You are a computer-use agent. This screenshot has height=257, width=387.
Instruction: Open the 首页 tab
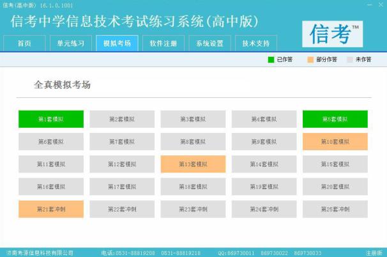pyautogui.click(x=24, y=43)
